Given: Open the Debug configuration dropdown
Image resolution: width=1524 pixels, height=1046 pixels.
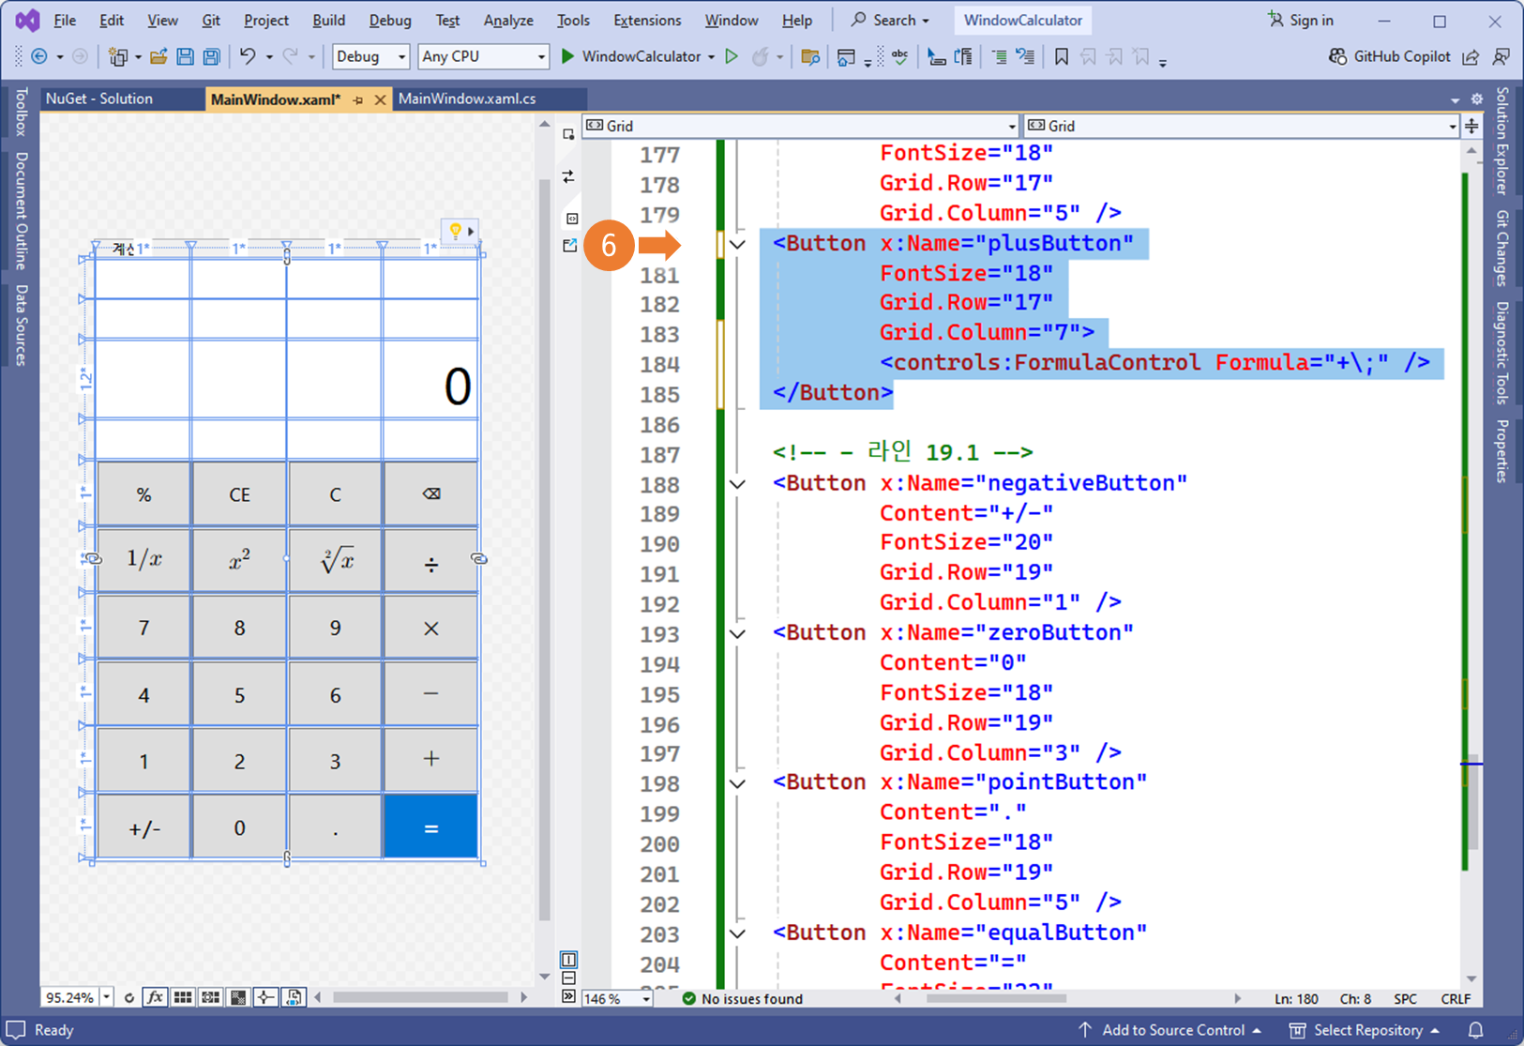Looking at the screenshot, I should click(371, 57).
